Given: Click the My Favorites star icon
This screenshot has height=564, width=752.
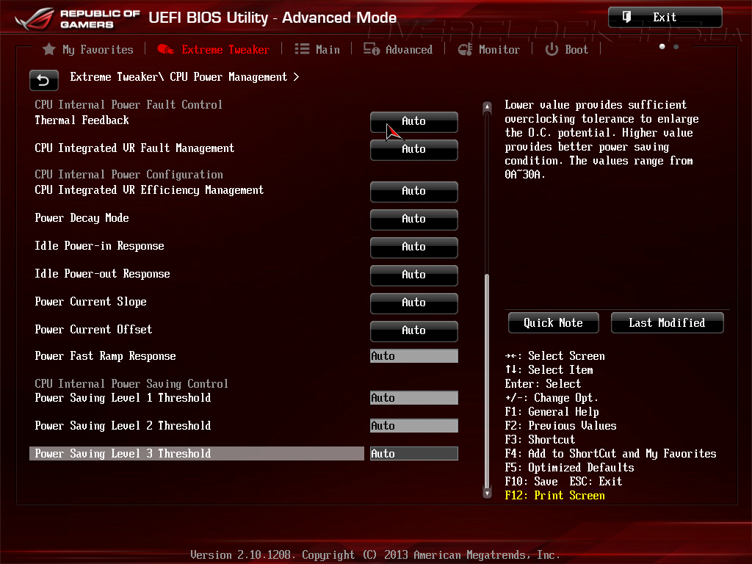Looking at the screenshot, I should click(49, 49).
